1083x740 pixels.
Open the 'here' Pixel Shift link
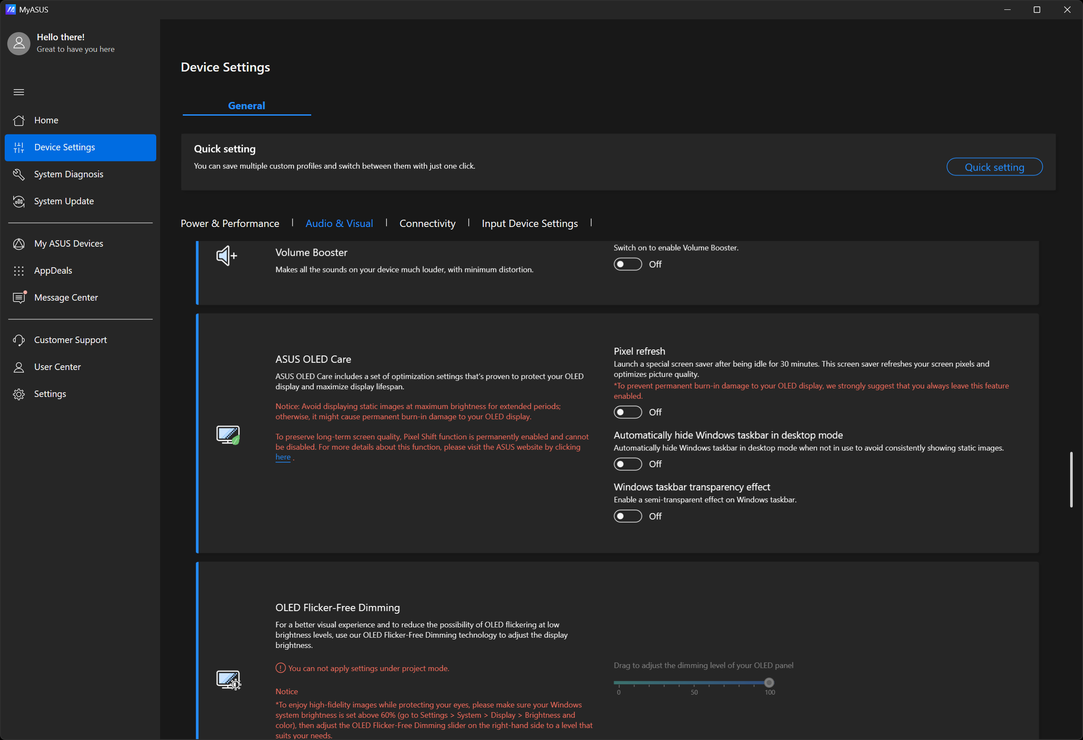coord(283,457)
